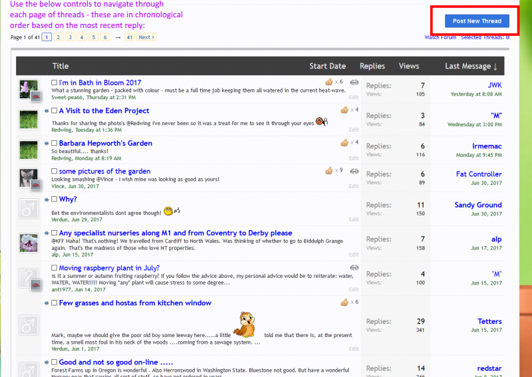Select the checkbox for some pictures of the garden
Image resolution: width=532 pixels, height=377 pixels.
point(55,172)
